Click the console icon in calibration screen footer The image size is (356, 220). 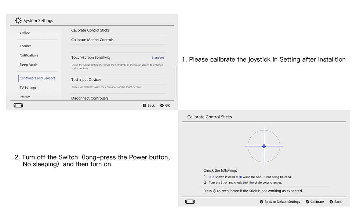(x=190, y=202)
